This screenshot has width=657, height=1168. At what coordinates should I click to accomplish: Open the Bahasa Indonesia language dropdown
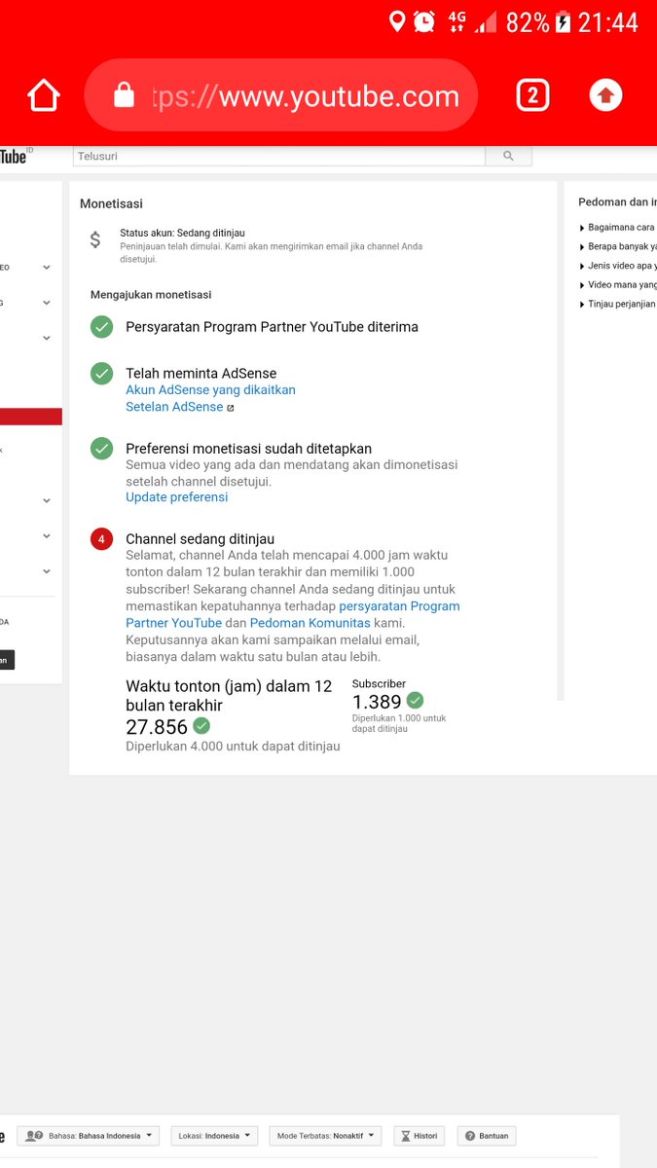click(x=89, y=1136)
